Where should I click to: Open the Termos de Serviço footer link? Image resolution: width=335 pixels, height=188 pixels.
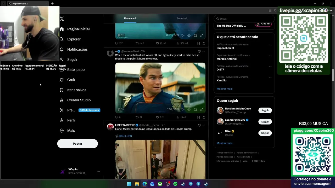[x=225, y=153]
